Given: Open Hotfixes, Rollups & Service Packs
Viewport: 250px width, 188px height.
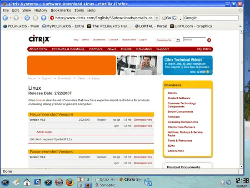Looking at the screenshot, I should coord(185,134).
